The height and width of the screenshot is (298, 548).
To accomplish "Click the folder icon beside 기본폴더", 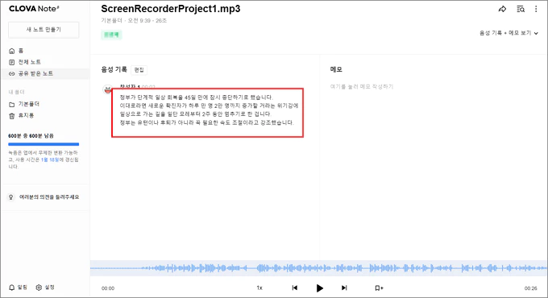I will 12,105.
